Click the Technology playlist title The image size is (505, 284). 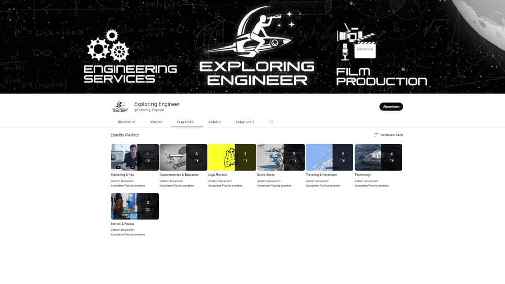tap(363, 175)
